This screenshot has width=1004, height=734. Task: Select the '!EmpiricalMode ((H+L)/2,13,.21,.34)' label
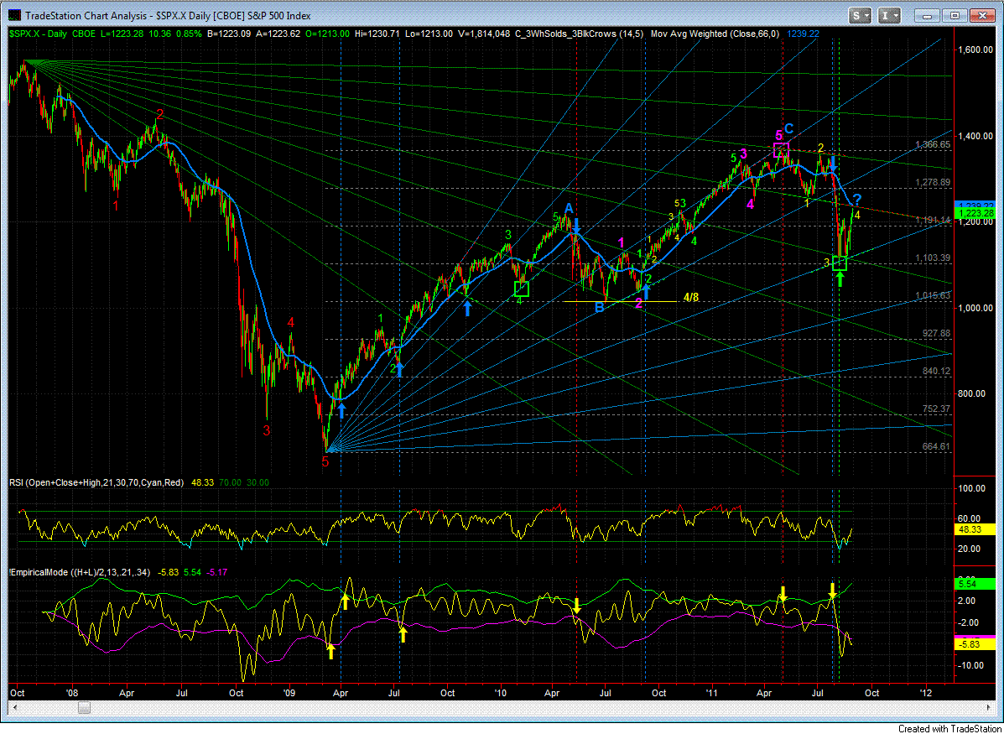(79, 572)
